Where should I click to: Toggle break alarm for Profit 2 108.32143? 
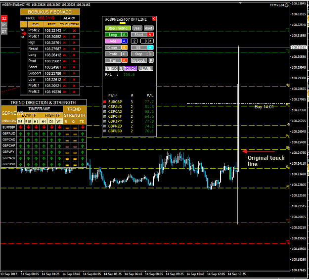pyautogui.click(x=74, y=31)
